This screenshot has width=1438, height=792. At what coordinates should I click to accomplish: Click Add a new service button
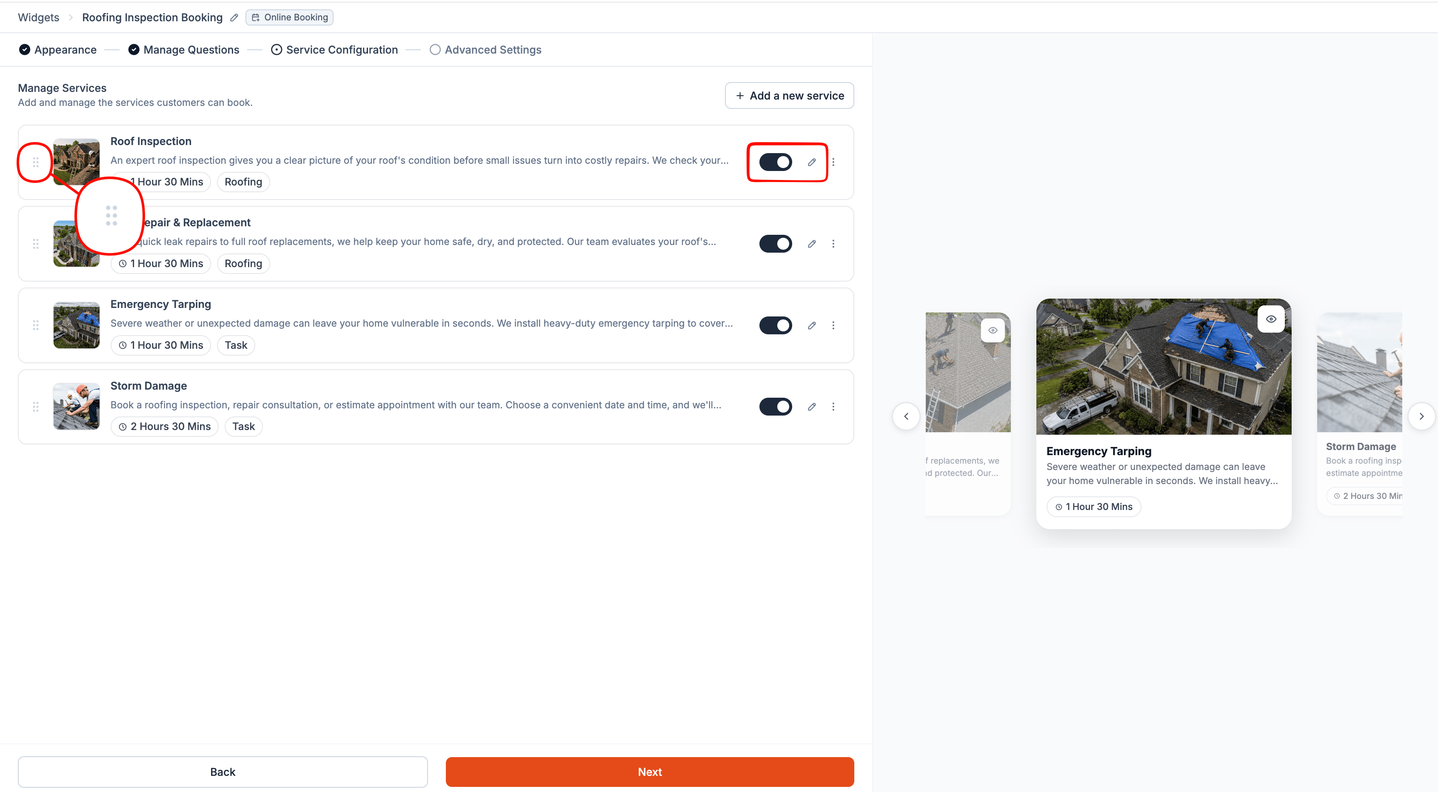click(x=789, y=95)
